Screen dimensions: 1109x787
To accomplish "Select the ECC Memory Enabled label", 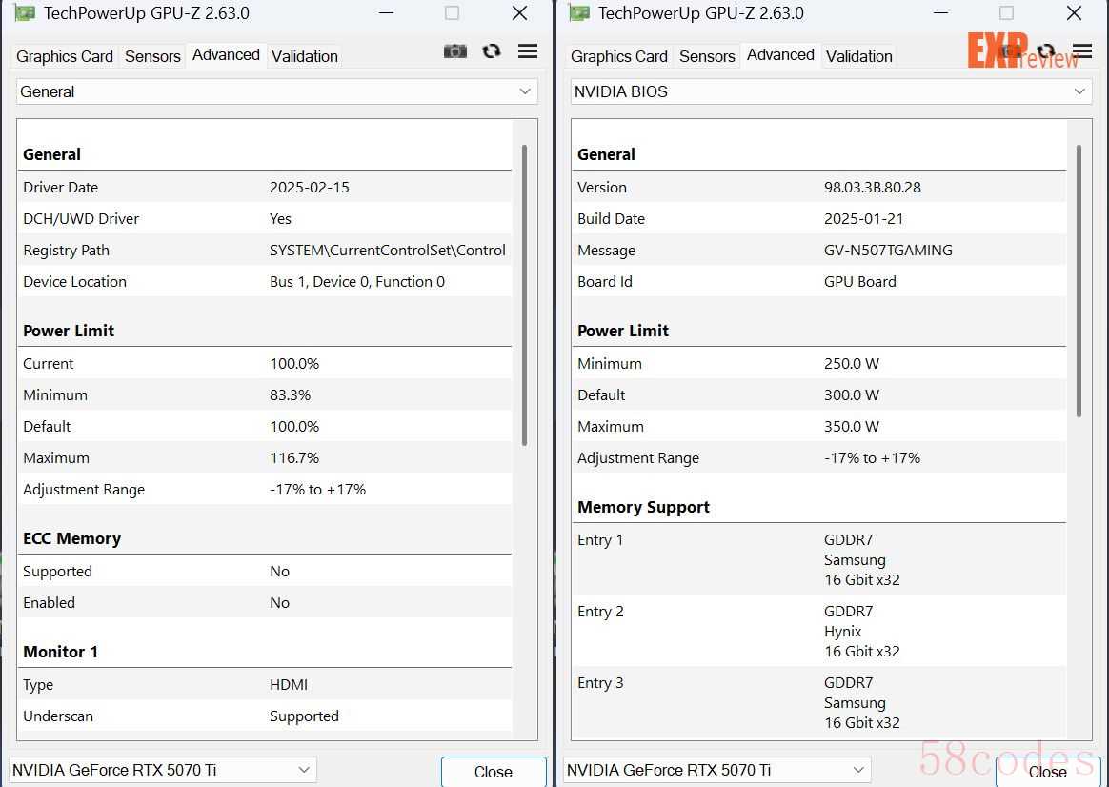I will pos(49,602).
